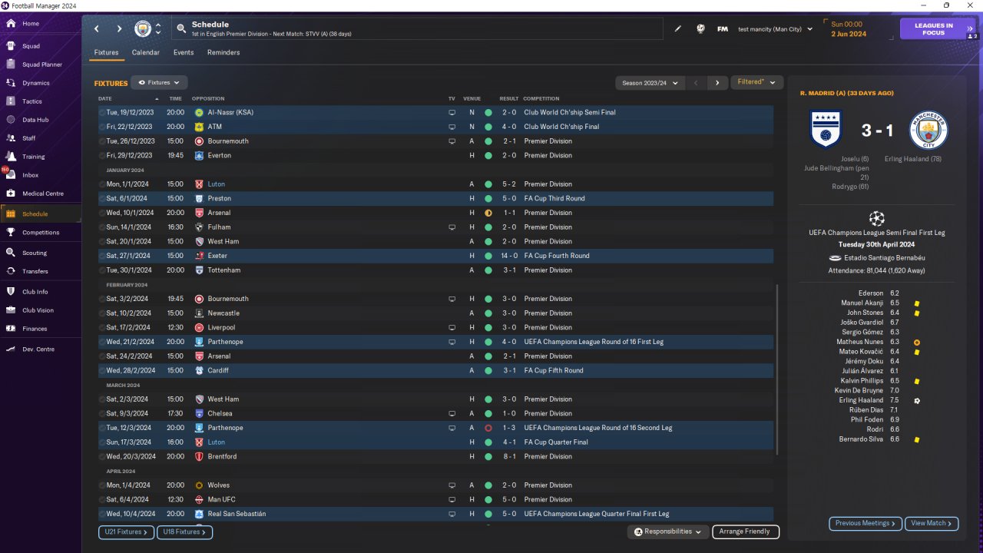Go to the previous season arrow

point(696,83)
